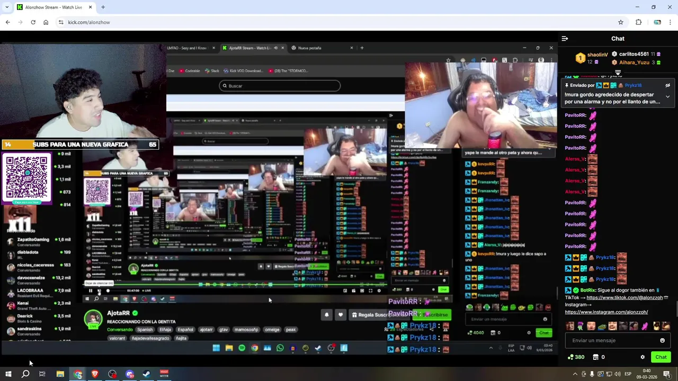
Task: Click the kick.com/alonzhow address bar
Action: 339,22
